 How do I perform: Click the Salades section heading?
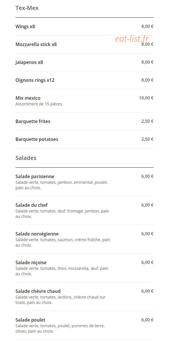click(x=26, y=158)
